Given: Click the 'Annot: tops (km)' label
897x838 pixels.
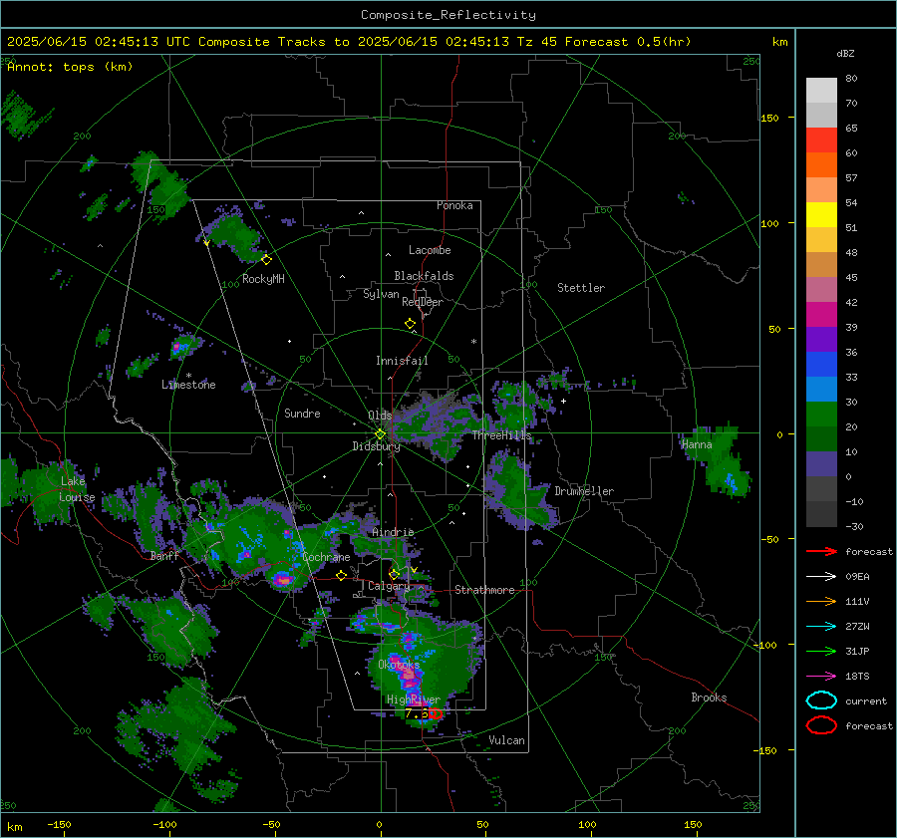Looking at the screenshot, I should coord(70,67).
